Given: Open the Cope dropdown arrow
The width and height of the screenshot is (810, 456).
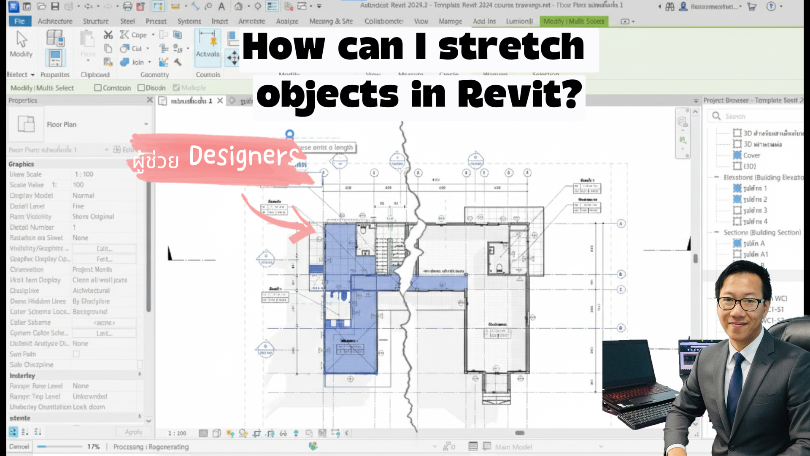Looking at the screenshot, I should pyautogui.click(x=153, y=35).
